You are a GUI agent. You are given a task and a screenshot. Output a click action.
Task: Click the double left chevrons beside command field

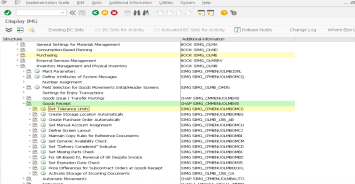pyautogui.click(x=72, y=12)
